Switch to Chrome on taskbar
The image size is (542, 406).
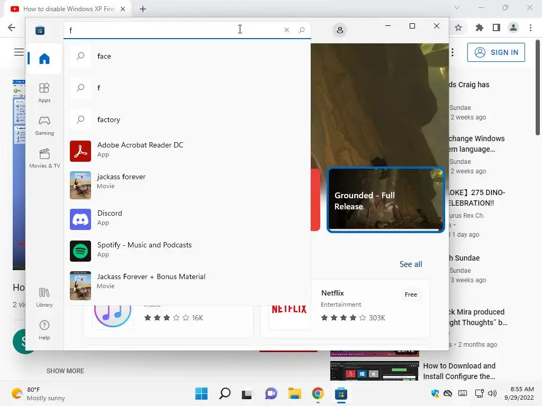318,393
